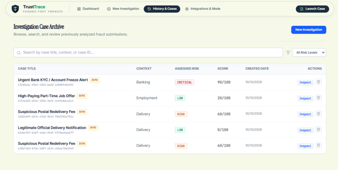Viewport: 338px width, 170px height.
Task: Inspect the Suspicious Postal case ending 39e9
Action: point(305,146)
